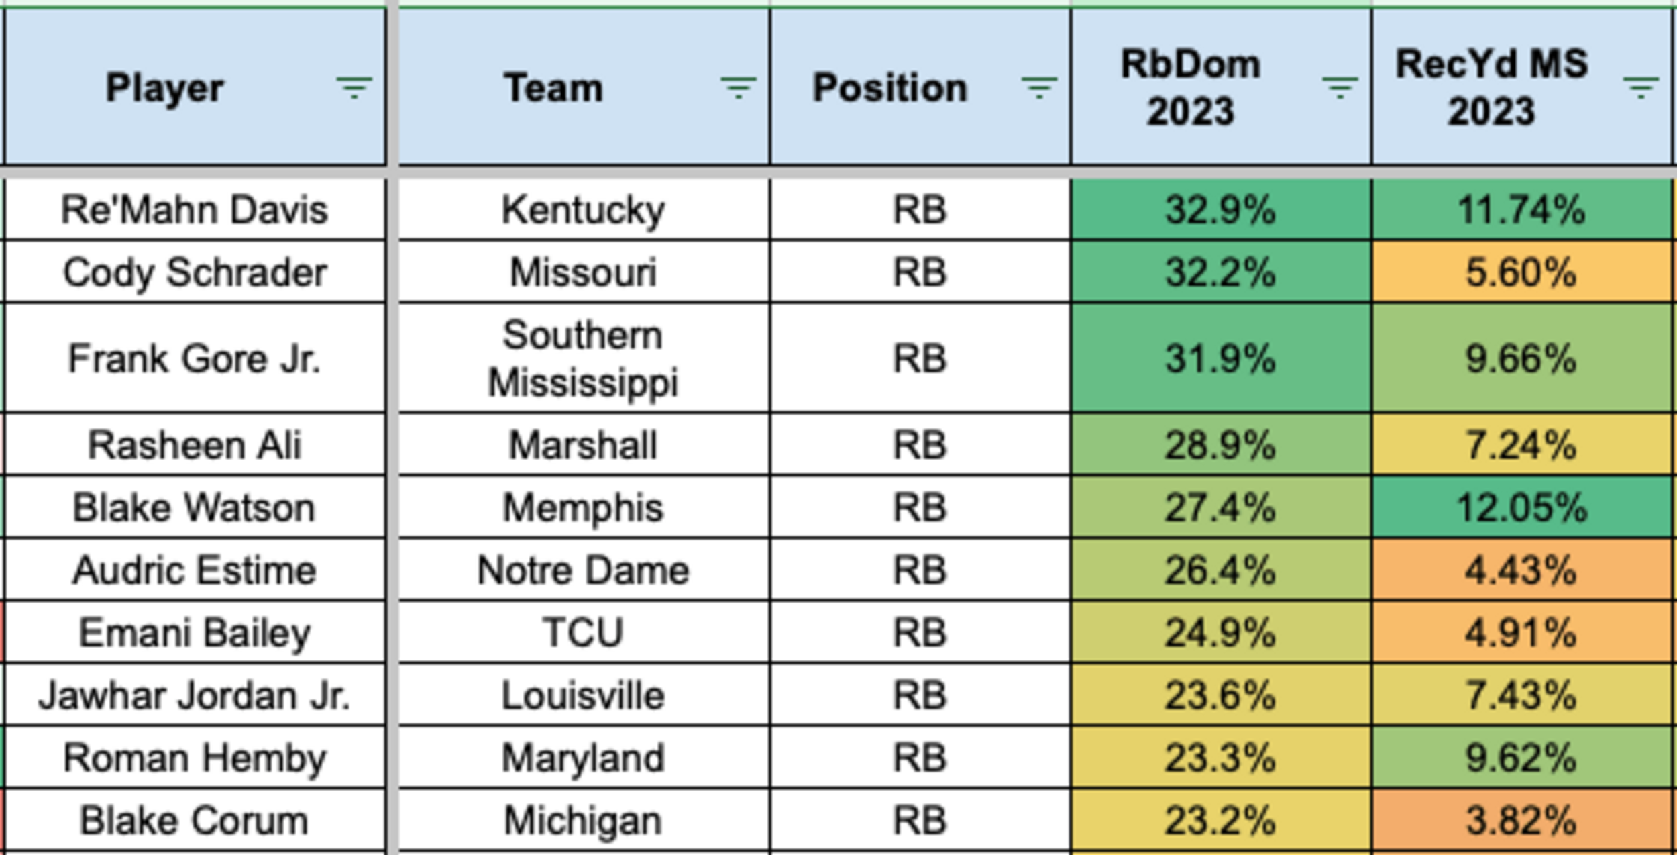Open the Position column filter icon

coord(1039,87)
